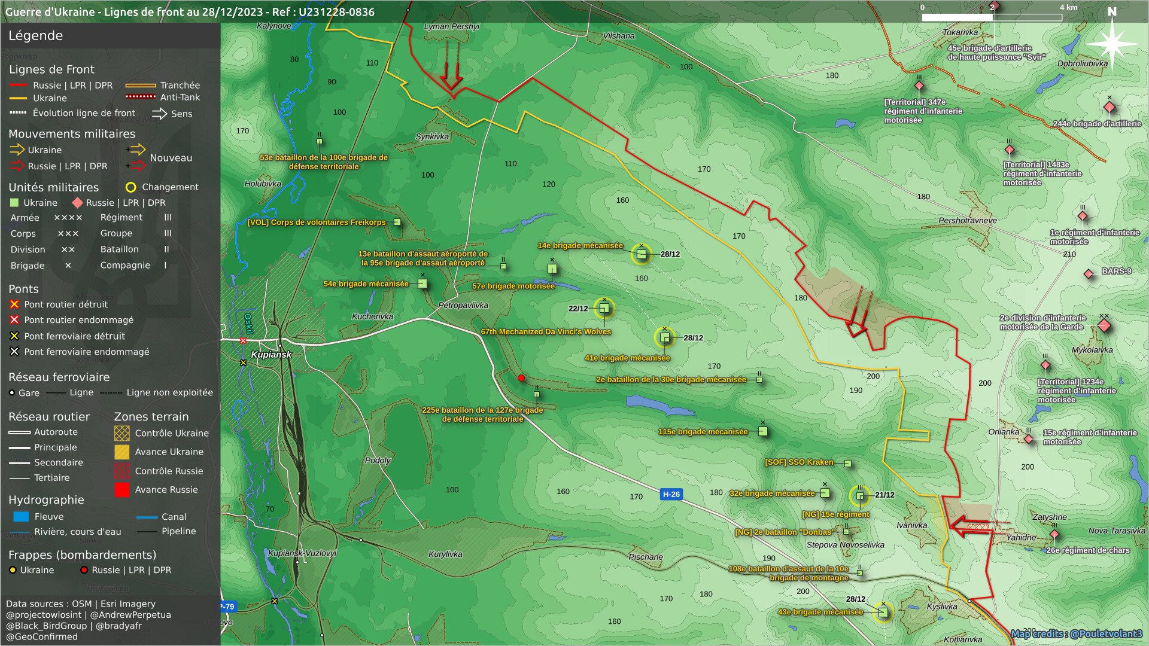Click the 108e bataillon d'assaut label

click(x=789, y=573)
